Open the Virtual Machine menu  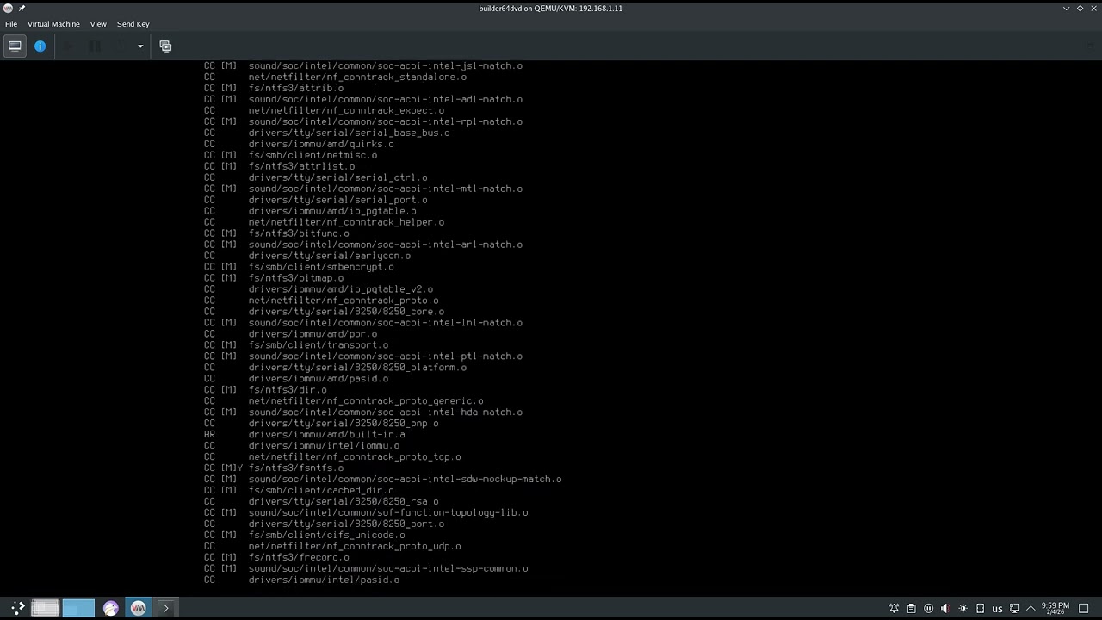tap(53, 24)
